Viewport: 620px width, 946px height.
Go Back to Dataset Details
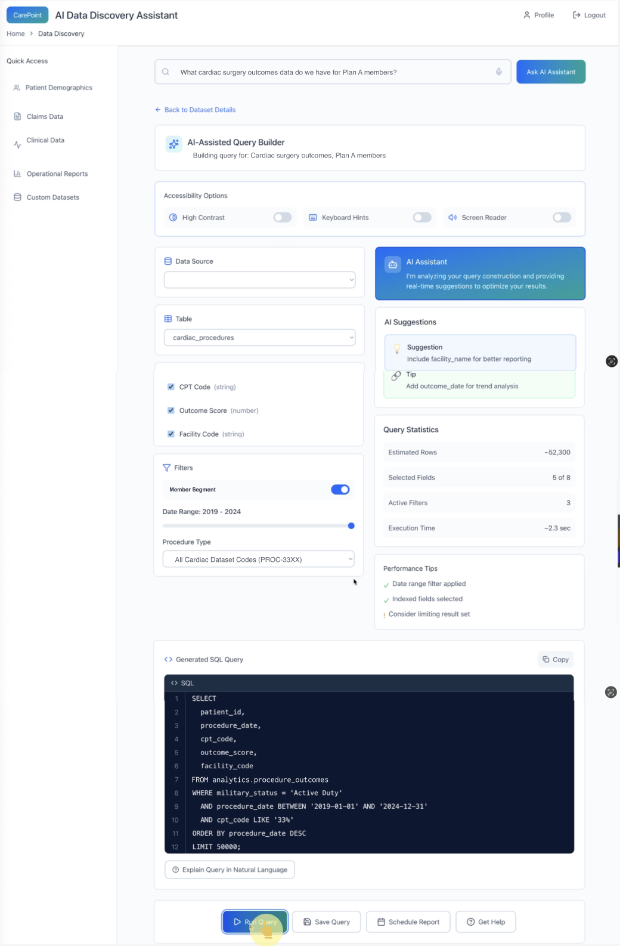[x=196, y=110]
